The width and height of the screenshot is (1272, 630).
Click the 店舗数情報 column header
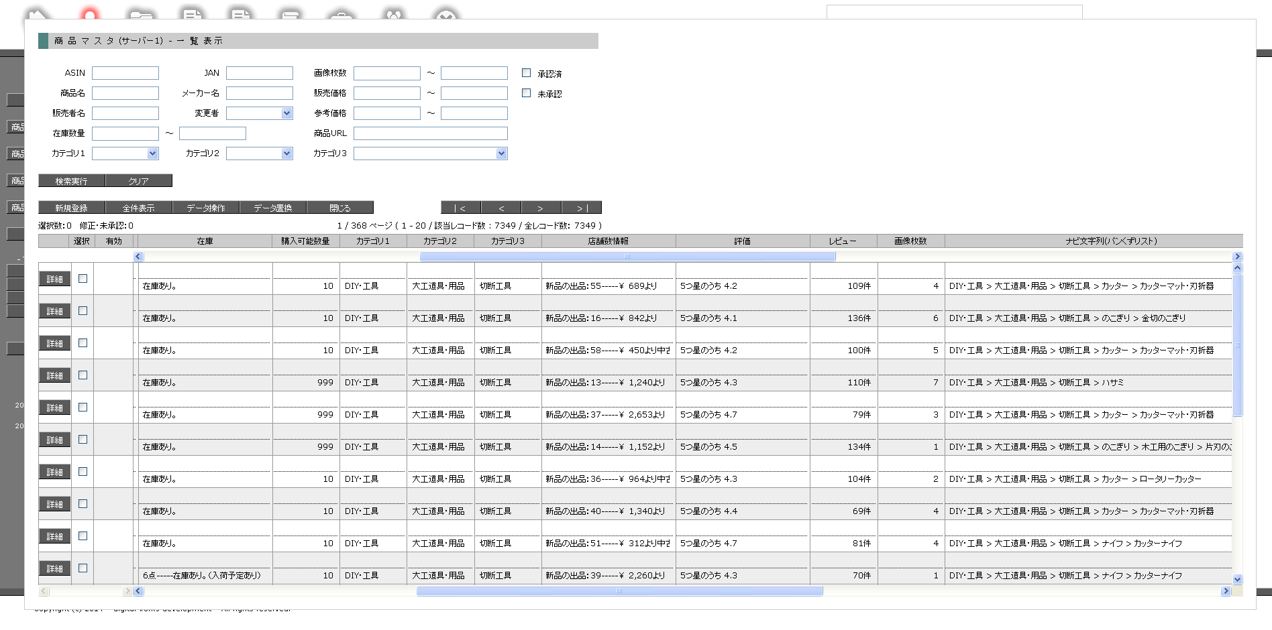click(x=608, y=241)
